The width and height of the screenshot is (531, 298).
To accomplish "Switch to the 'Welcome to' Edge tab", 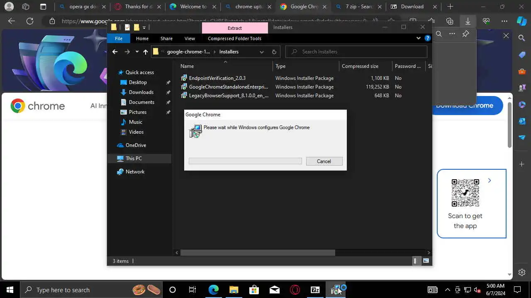I will pos(193,7).
